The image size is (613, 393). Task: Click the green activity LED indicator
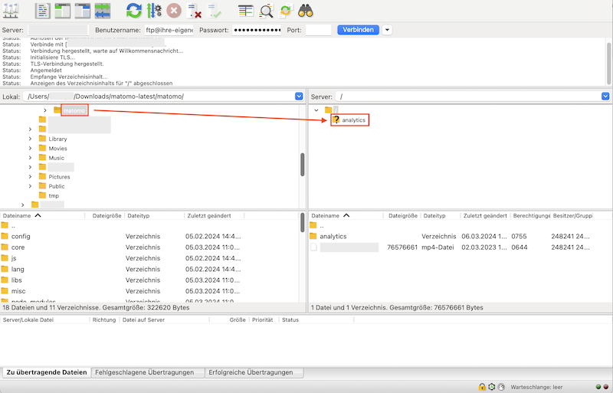pyautogui.click(x=598, y=387)
